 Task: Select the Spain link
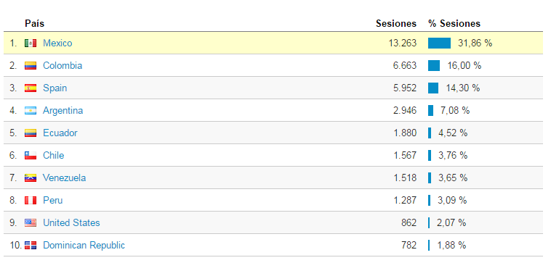(x=55, y=88)
